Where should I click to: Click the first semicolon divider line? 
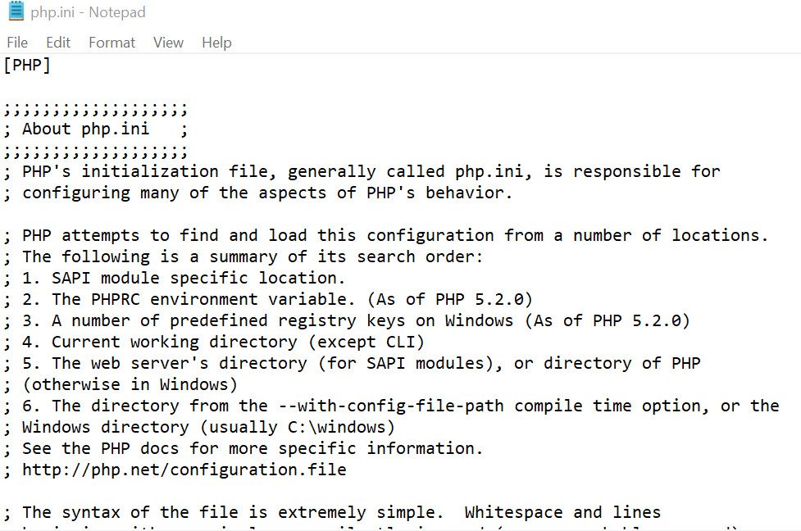(96, 110)
